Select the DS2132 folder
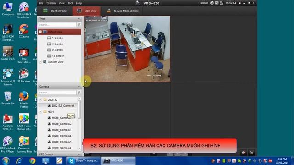 [52, 100]
